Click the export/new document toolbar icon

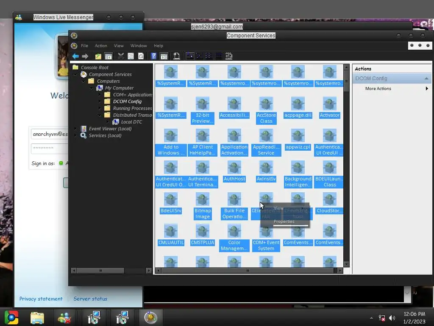[x=176, y=56]
